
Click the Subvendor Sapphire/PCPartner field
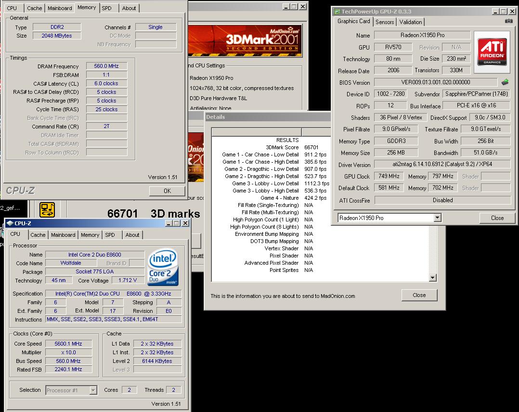coord(477,94)
